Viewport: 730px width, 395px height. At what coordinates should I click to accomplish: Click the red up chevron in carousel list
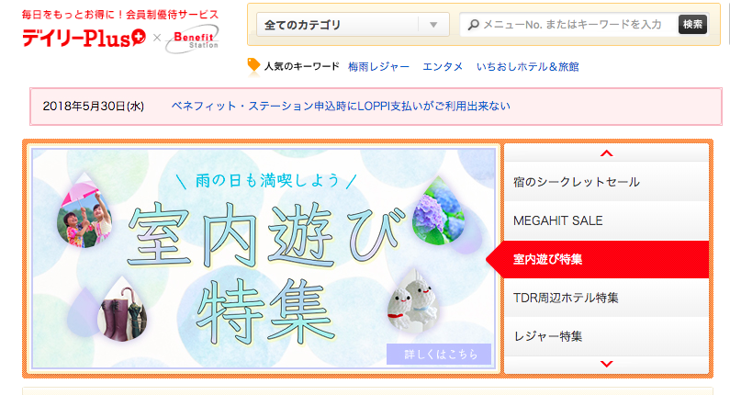(606, 153)
